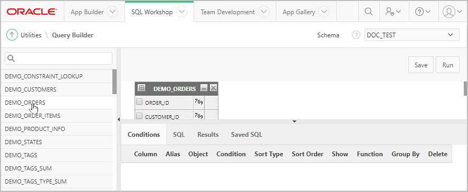Check the CUSTOMER_ID column checkbox

(x=139, y=116)
